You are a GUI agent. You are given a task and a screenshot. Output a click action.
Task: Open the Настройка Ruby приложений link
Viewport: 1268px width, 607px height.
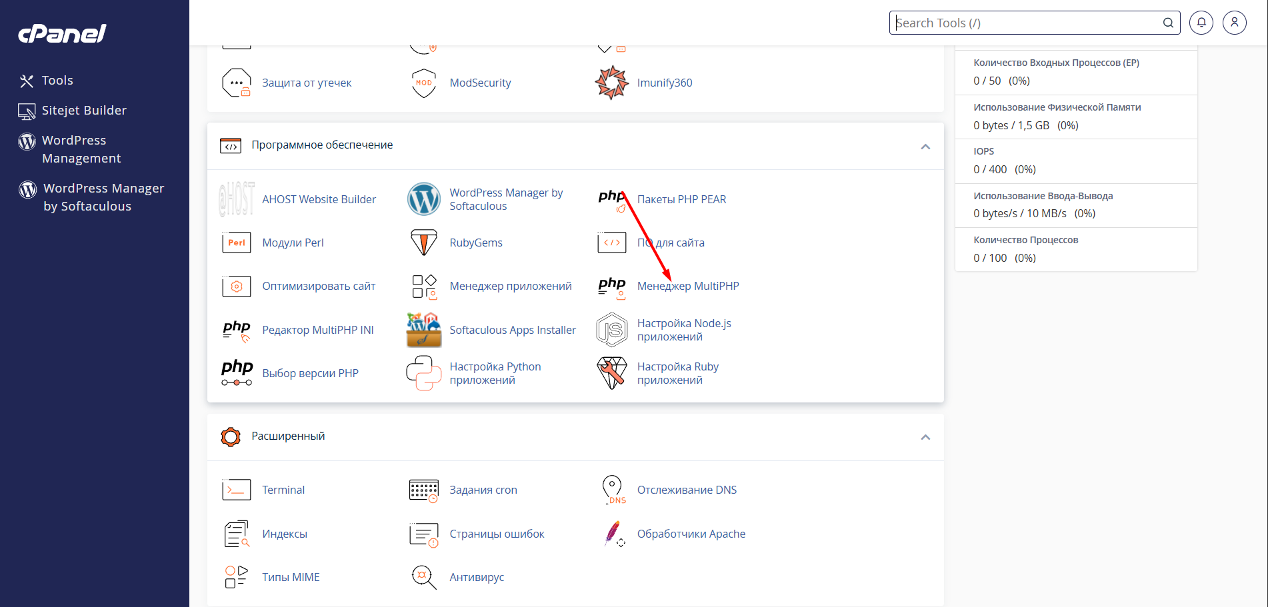pos(678,373)
